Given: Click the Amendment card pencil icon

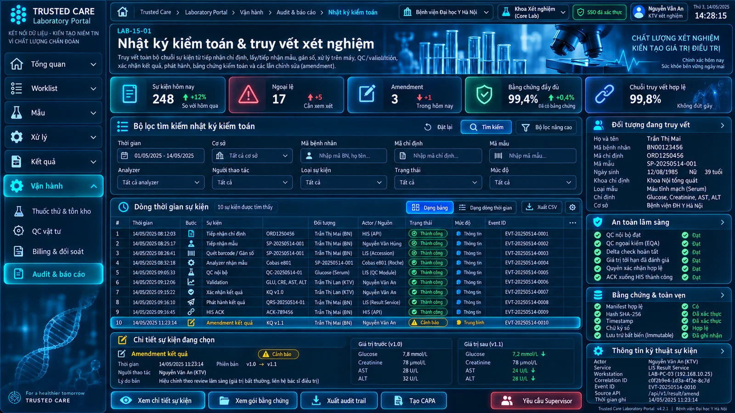Looking at the screenshot, I should click(367, 94).
